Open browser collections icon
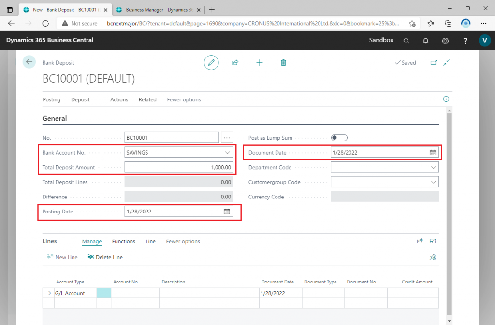Image resolution: width=495 pixels, height=325 pixels. click(448, 23)
